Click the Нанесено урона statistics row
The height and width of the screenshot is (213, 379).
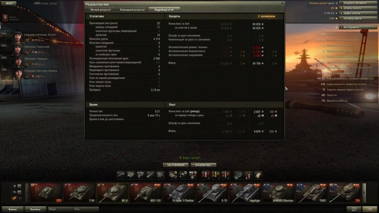(124, 39)
